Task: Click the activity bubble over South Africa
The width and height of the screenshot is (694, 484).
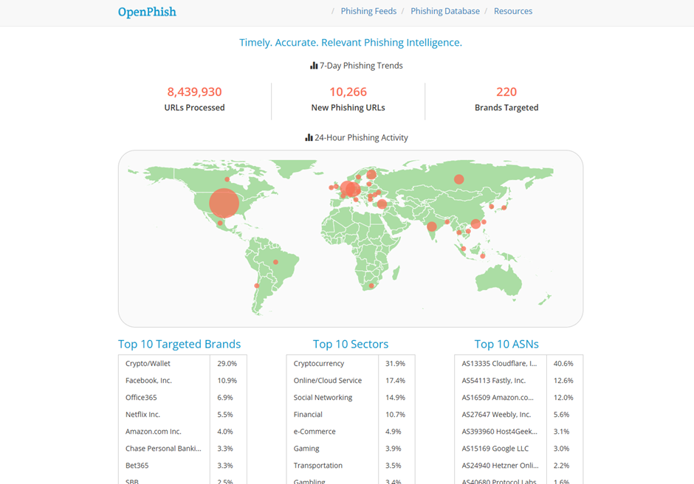Action: tap(371, 286)
